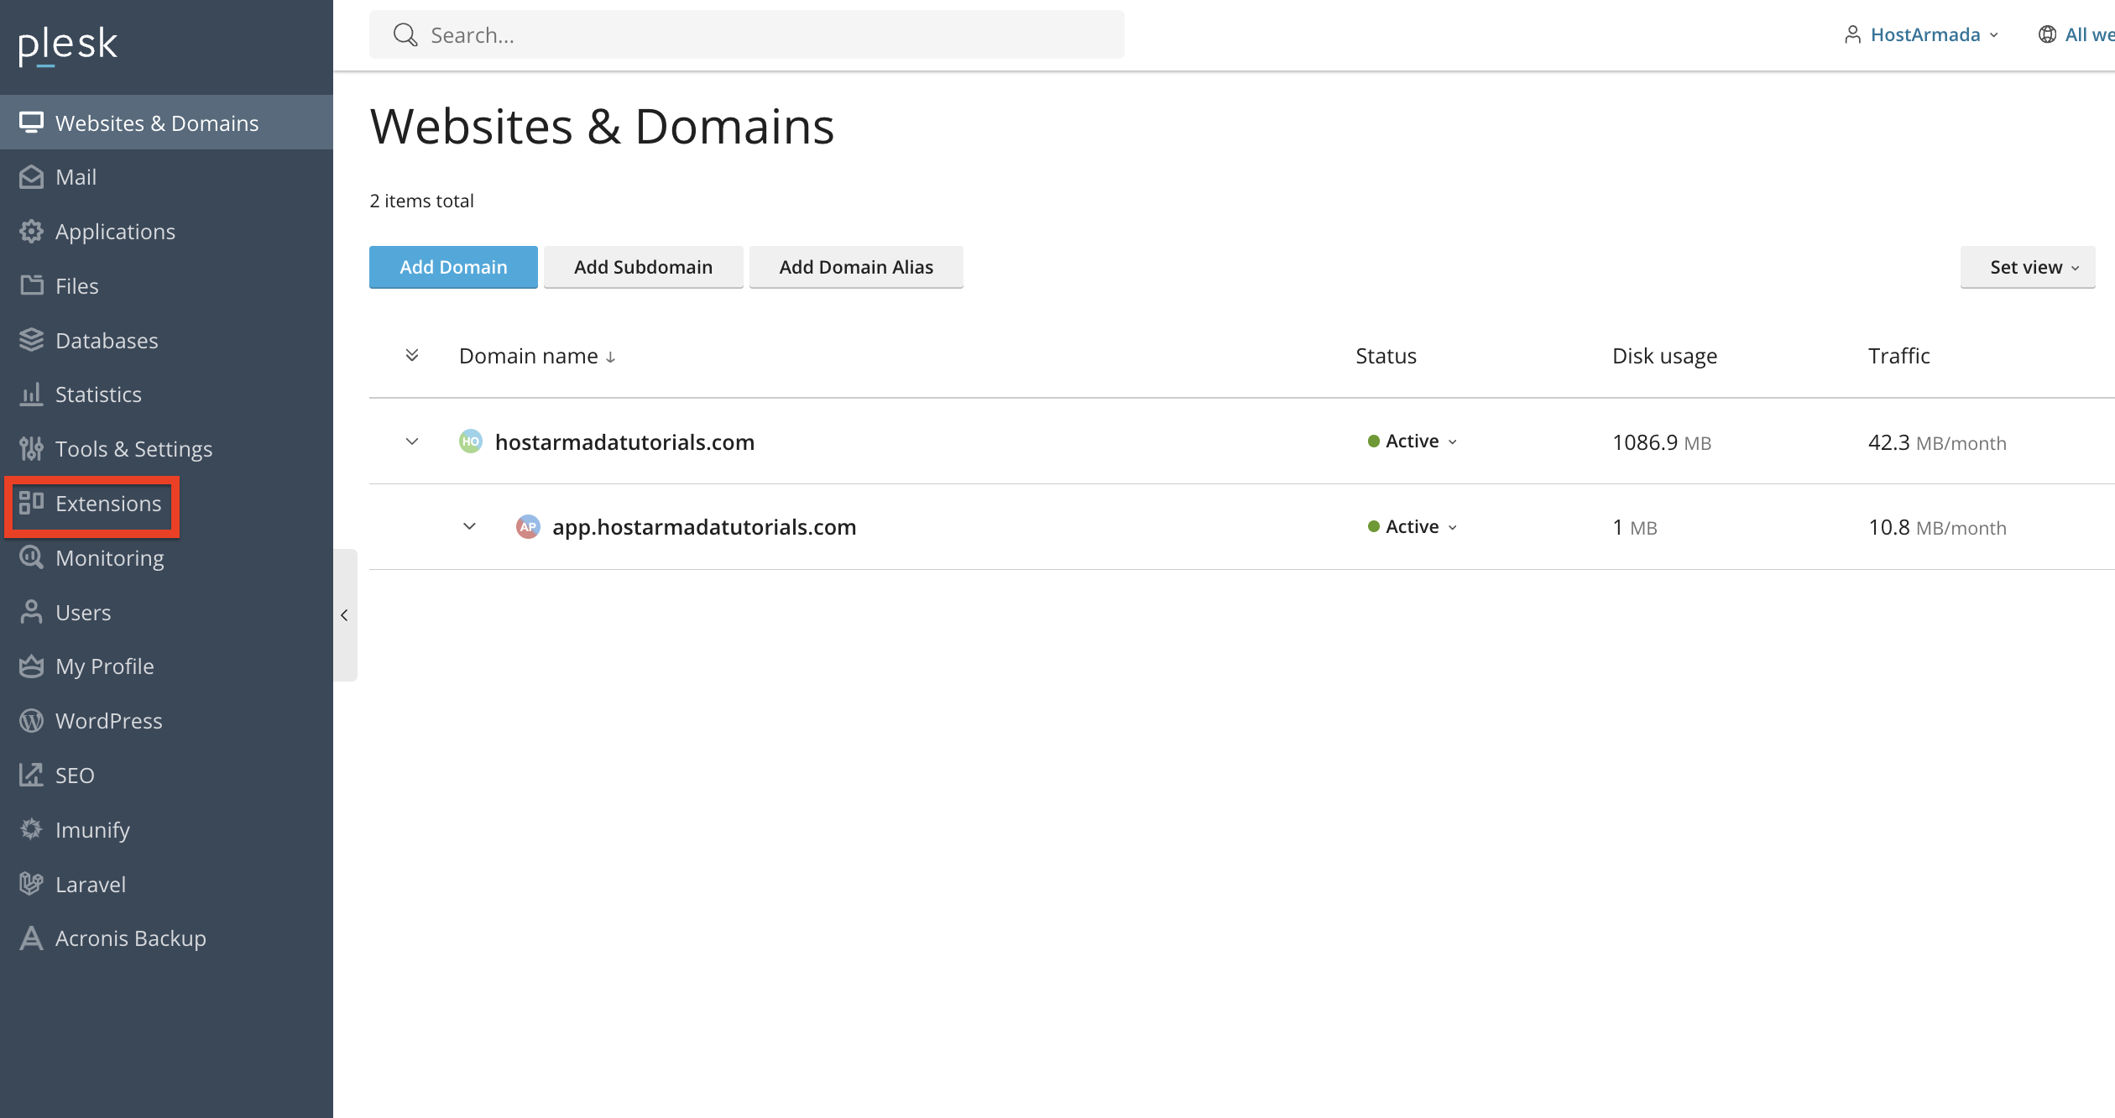Open the HostArmada account dropdown

pos(1922,34)
